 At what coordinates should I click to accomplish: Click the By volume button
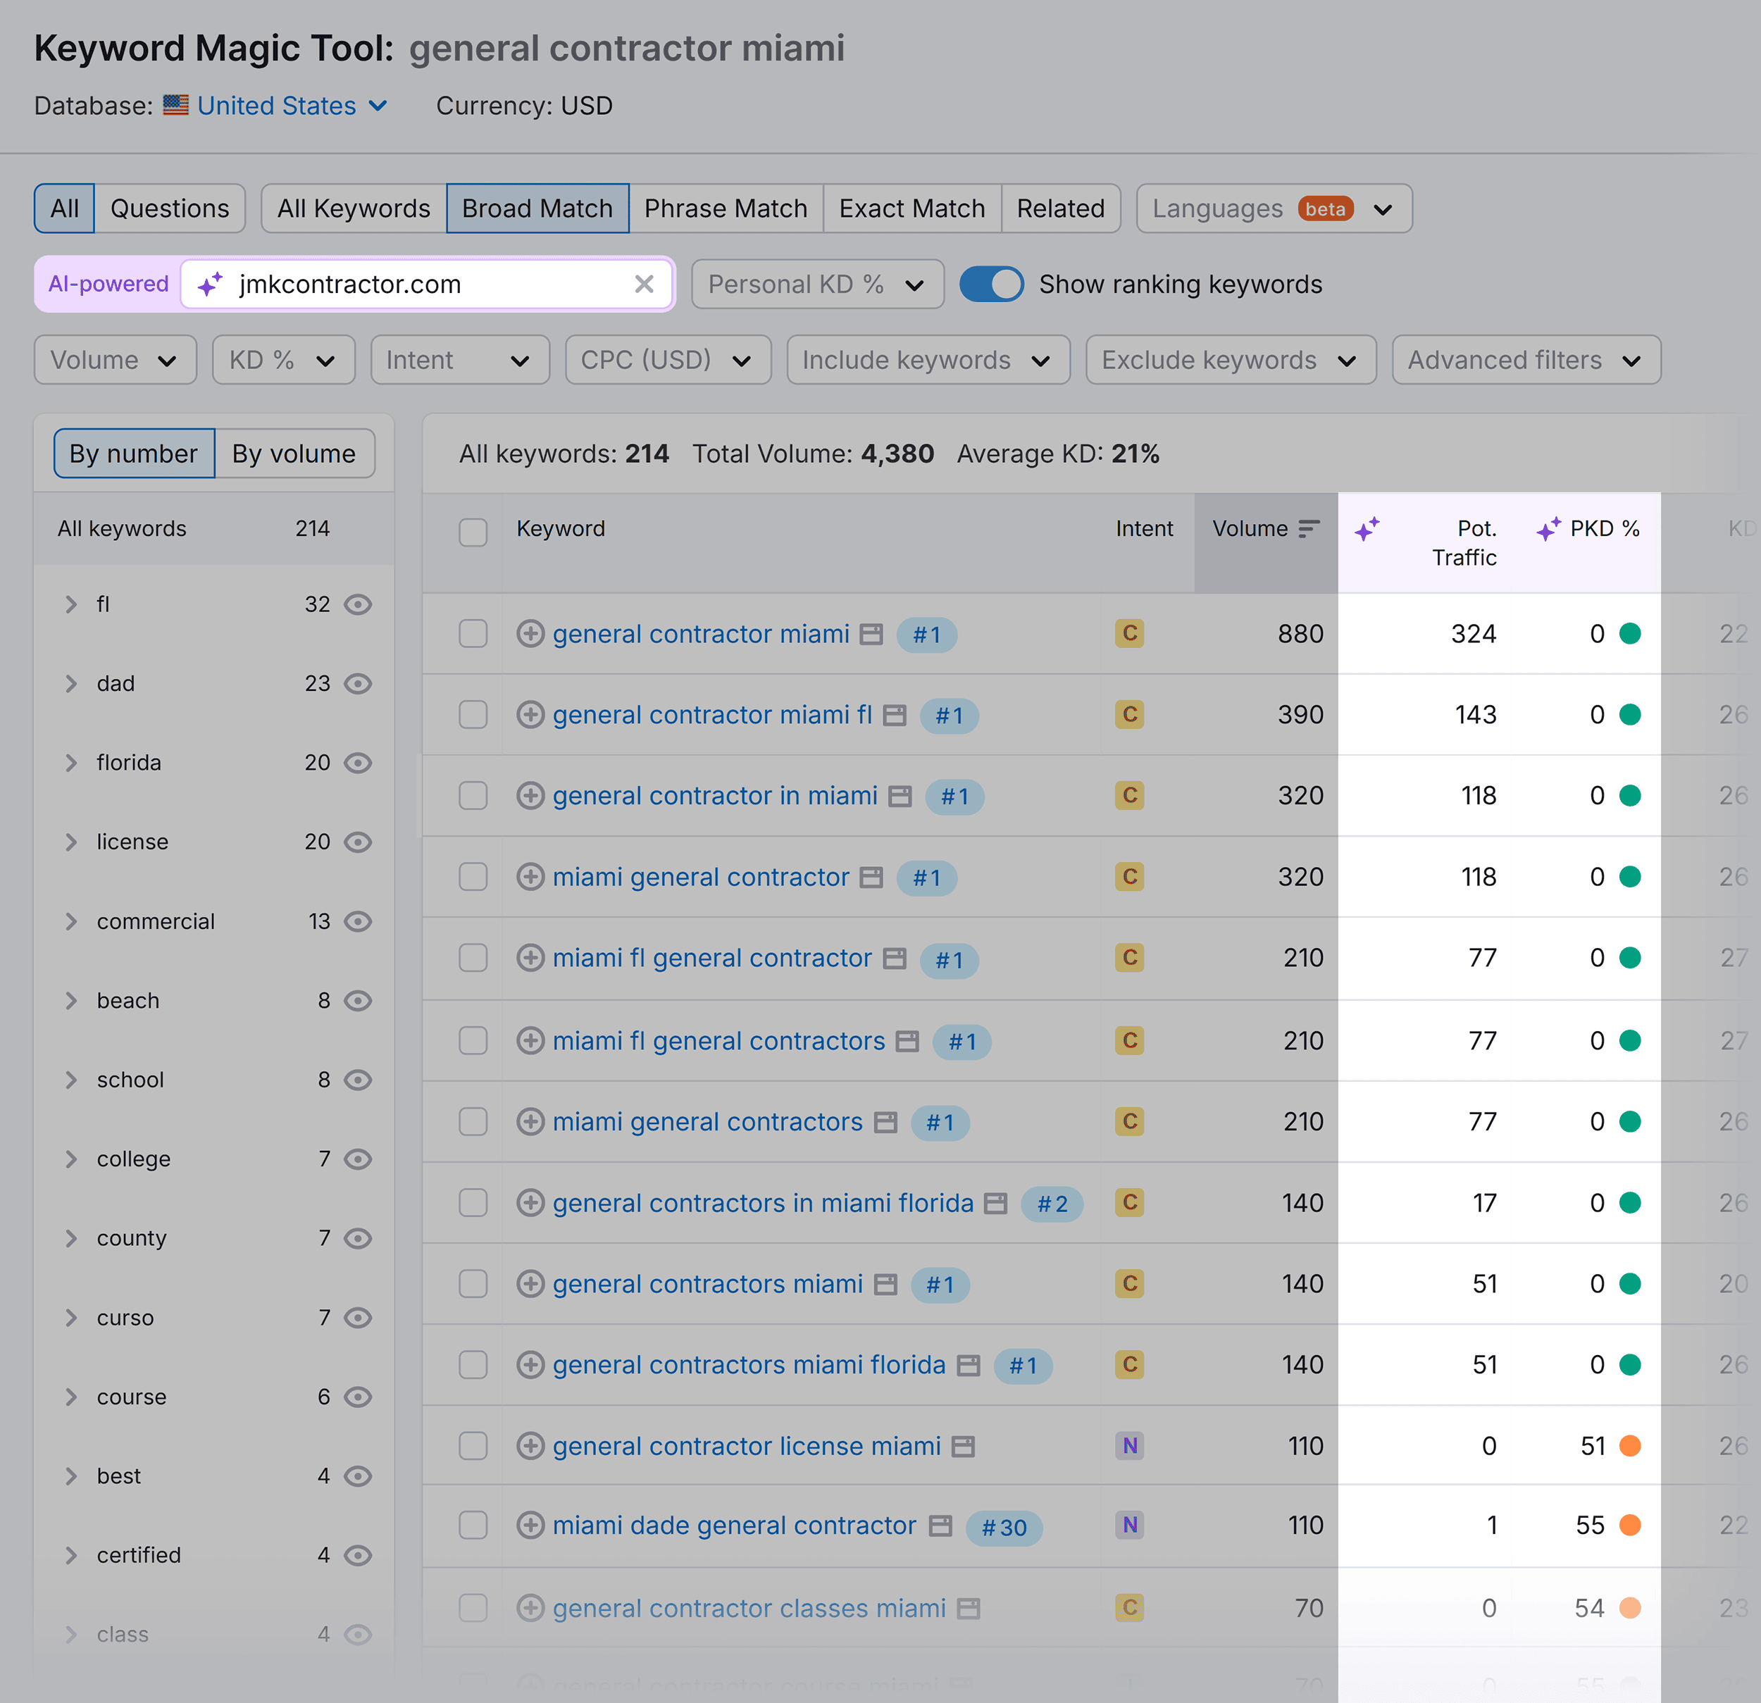tap(291, 454)
